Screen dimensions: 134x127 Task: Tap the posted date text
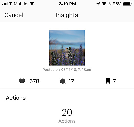click(67, 70)
